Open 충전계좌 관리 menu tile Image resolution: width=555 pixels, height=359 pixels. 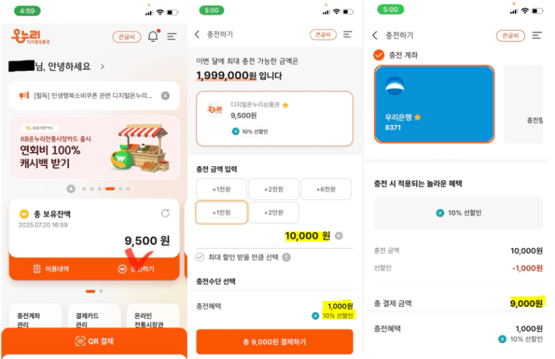pos(35,316)
